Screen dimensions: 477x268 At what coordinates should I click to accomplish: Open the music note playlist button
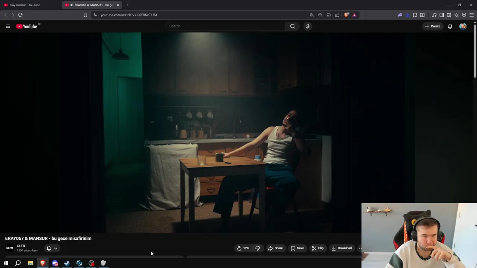[x=434, y=15]
